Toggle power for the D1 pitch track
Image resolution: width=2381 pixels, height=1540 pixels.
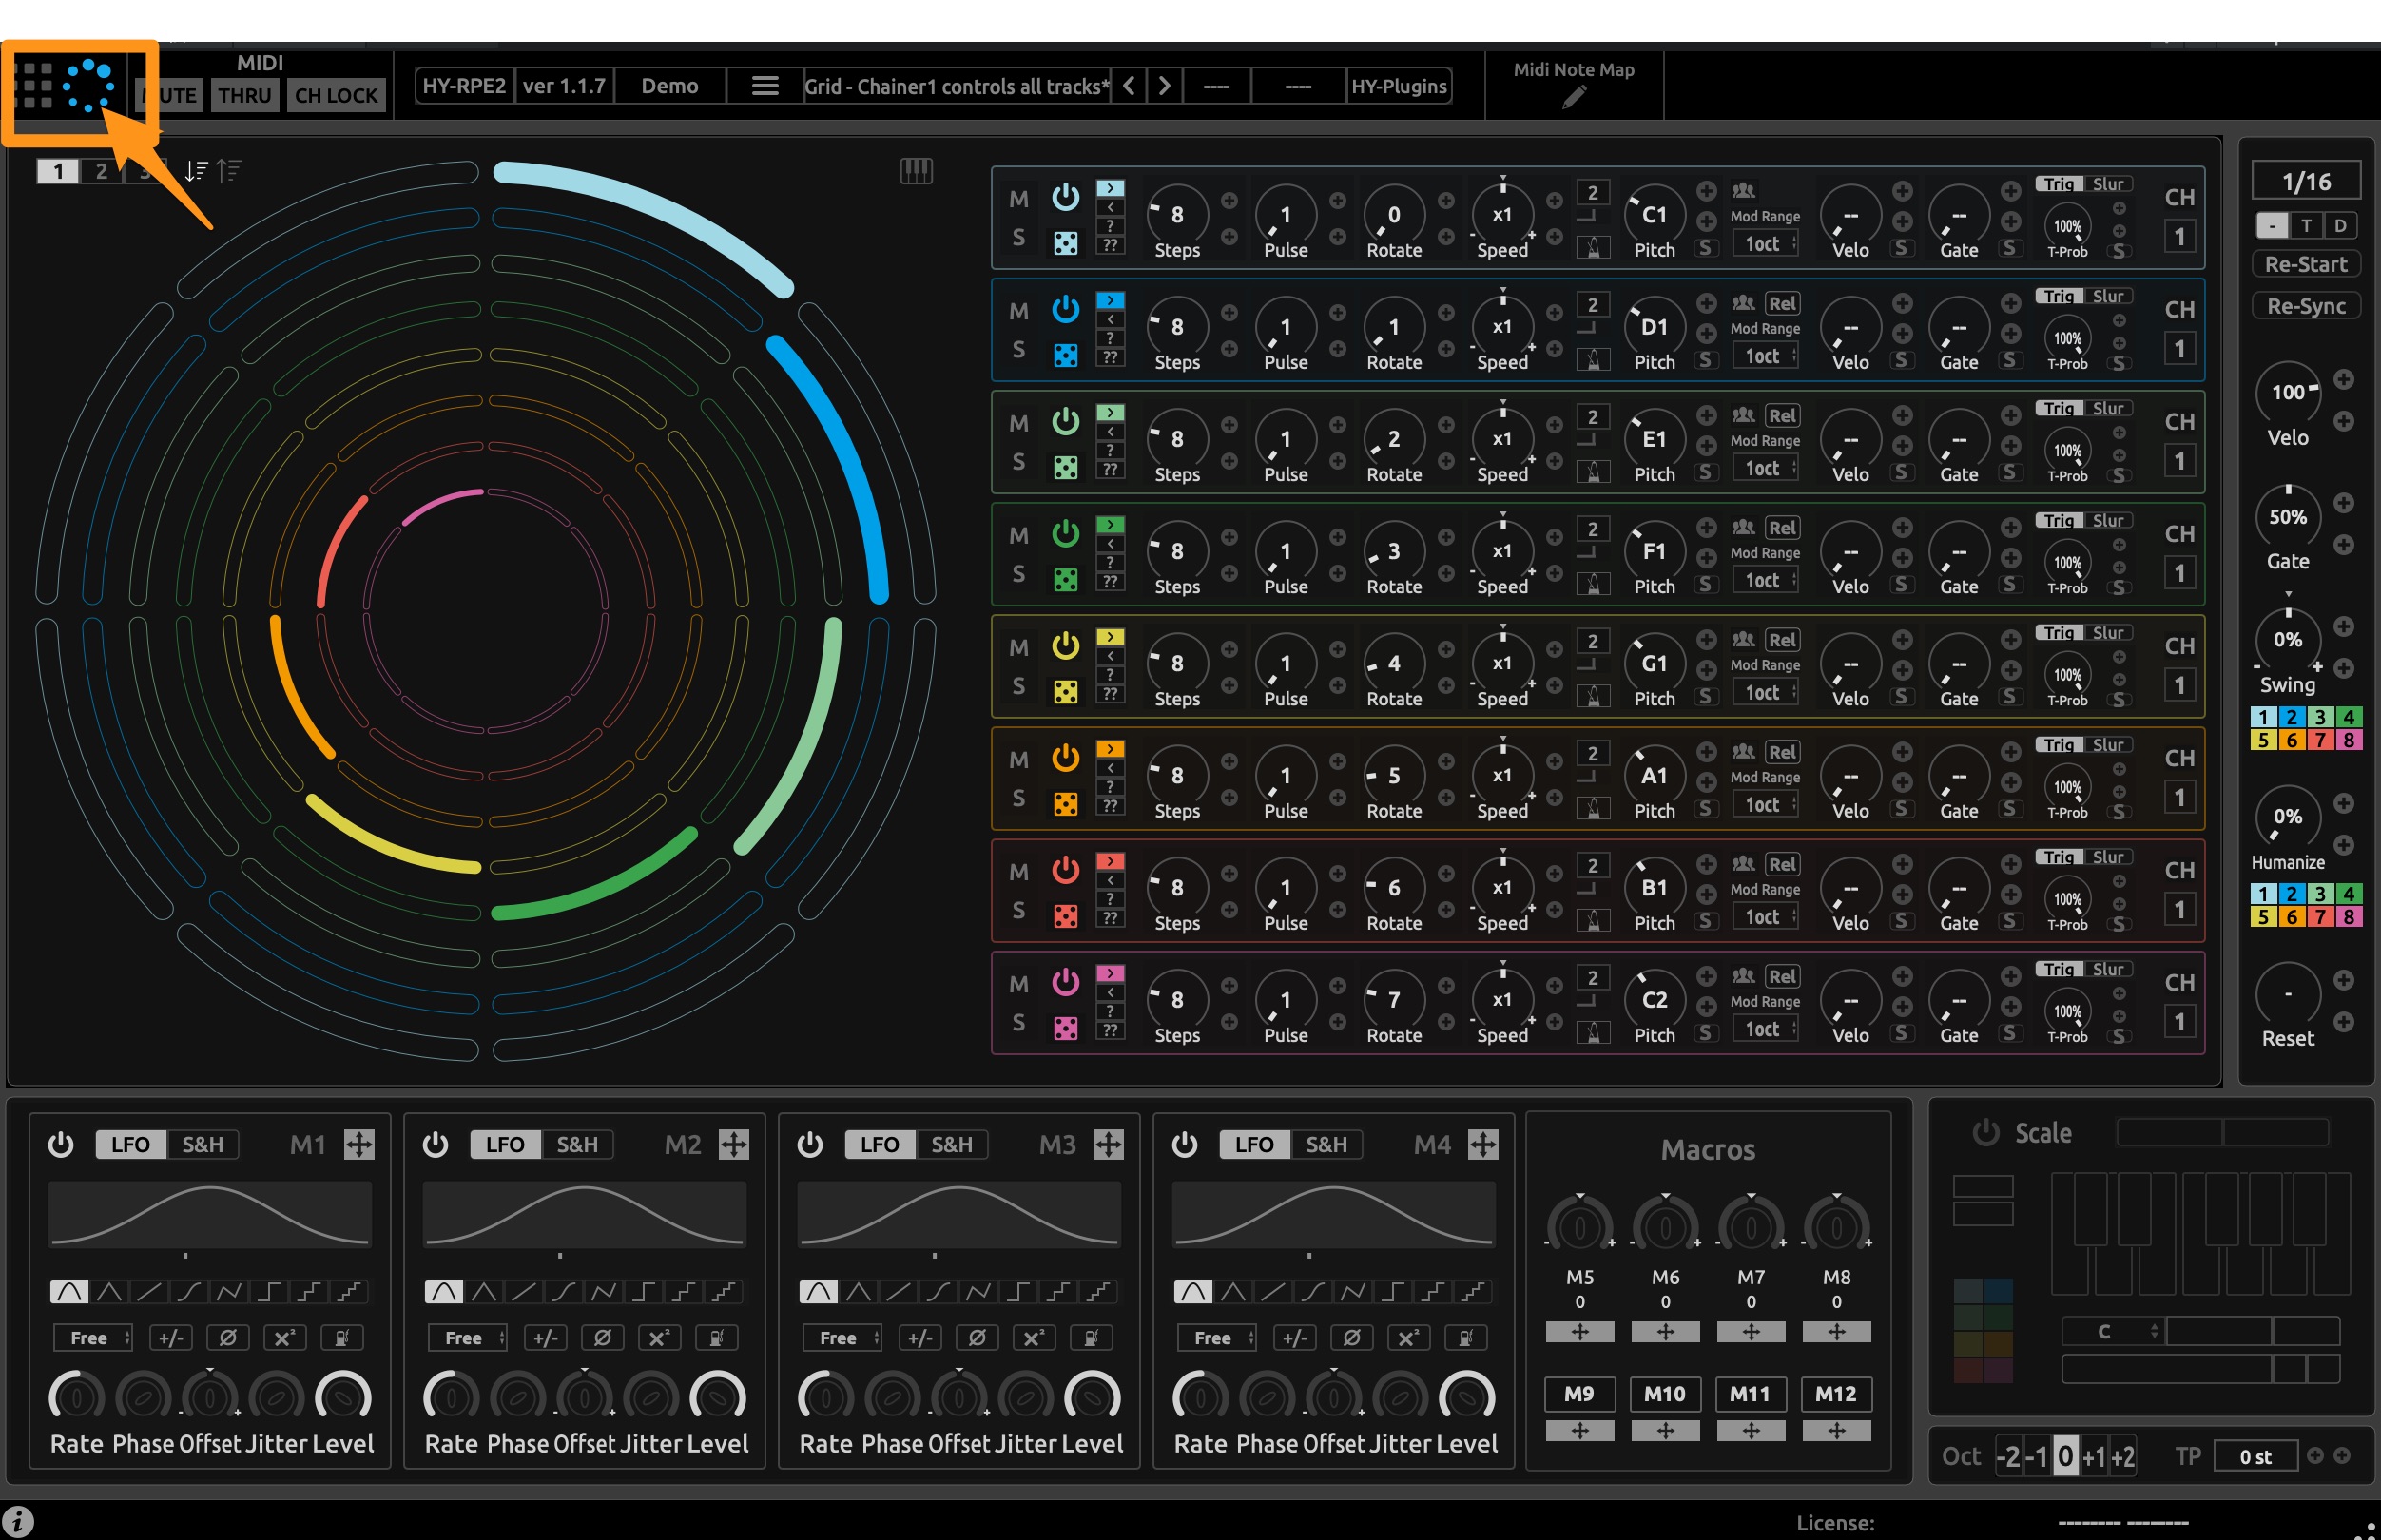click(1065, 309)
